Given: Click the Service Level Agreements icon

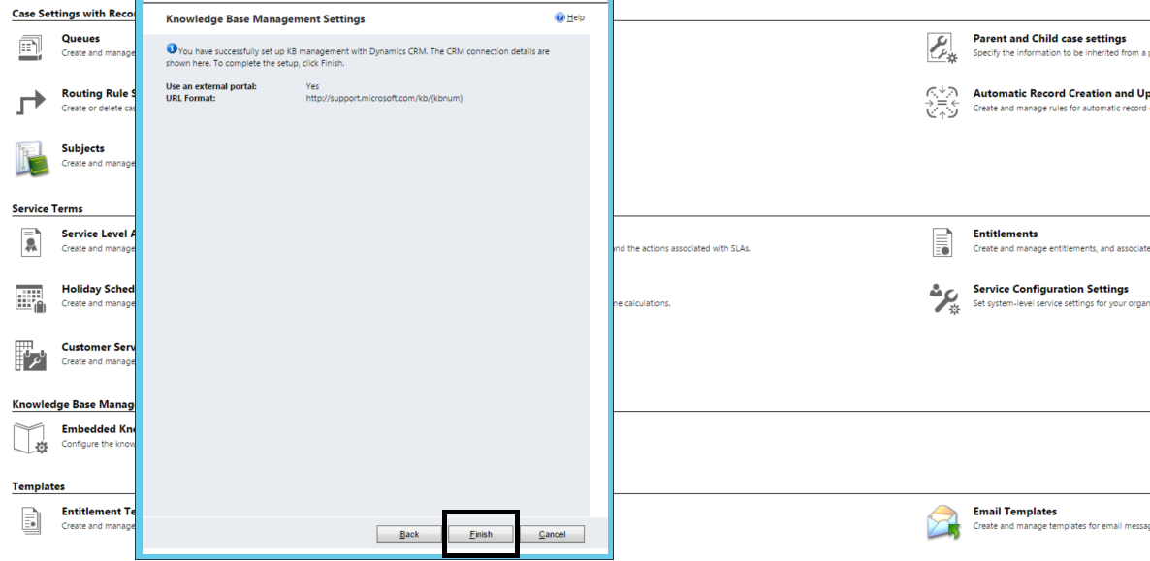Looking at the screenshot, I should [30, 240].
